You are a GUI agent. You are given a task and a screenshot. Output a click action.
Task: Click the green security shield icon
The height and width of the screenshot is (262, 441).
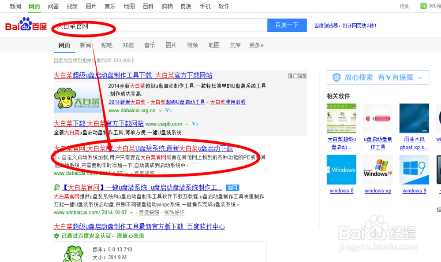point(56,236)
